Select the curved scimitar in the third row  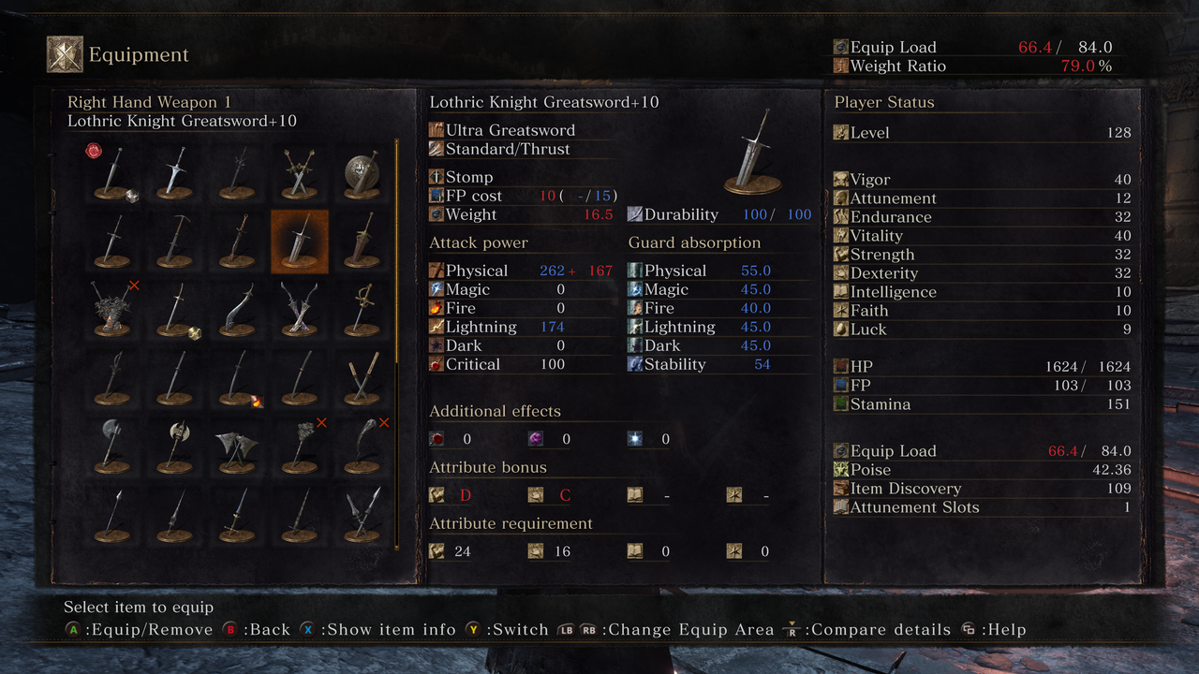(x=237, y=309)
